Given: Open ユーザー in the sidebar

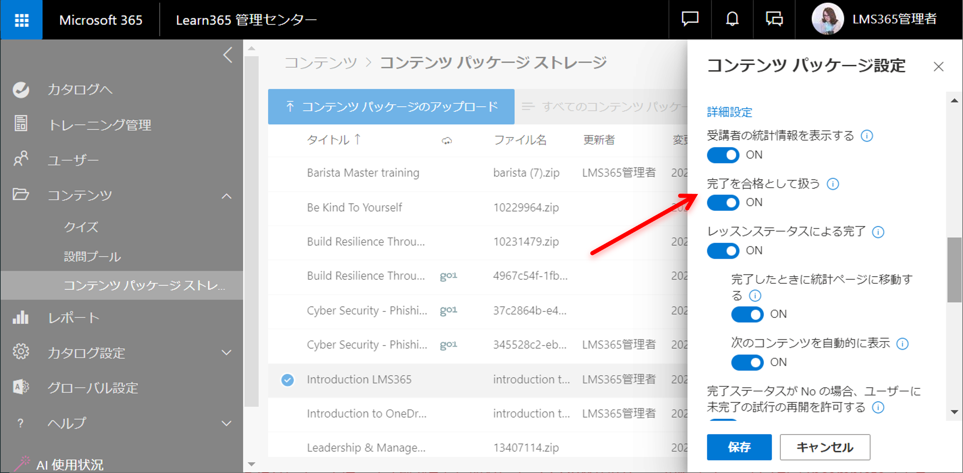Looking at the screenshot, I should pos(73,160).
